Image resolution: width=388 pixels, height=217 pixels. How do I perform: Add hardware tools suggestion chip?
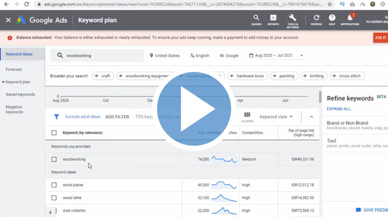247,76
